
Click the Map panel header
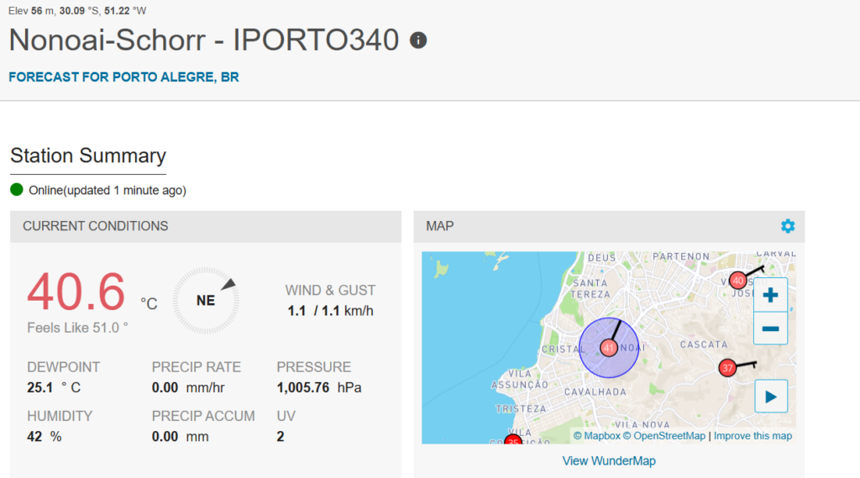(440, 226)
